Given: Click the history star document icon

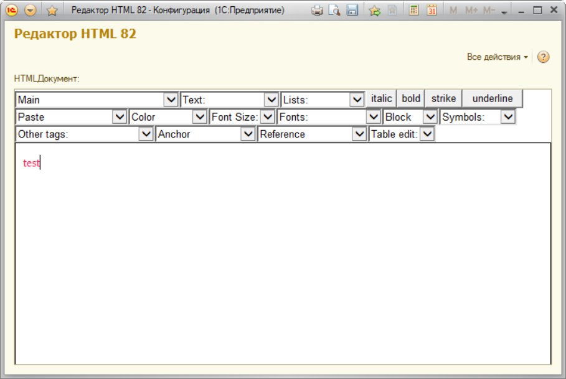Looking at the screenshot, I should pos(392,11).
